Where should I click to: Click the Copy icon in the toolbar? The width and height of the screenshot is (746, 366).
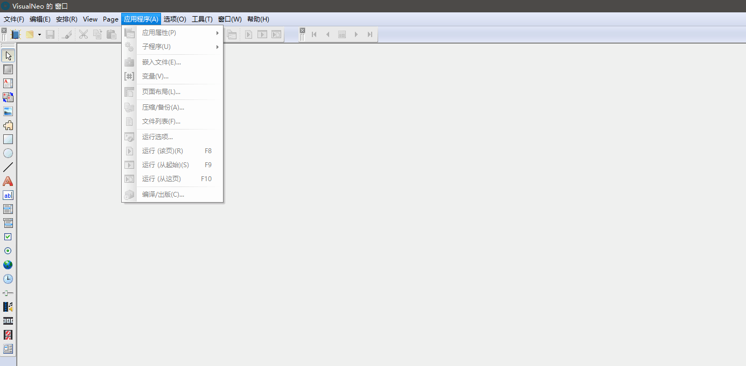(97, 34)
